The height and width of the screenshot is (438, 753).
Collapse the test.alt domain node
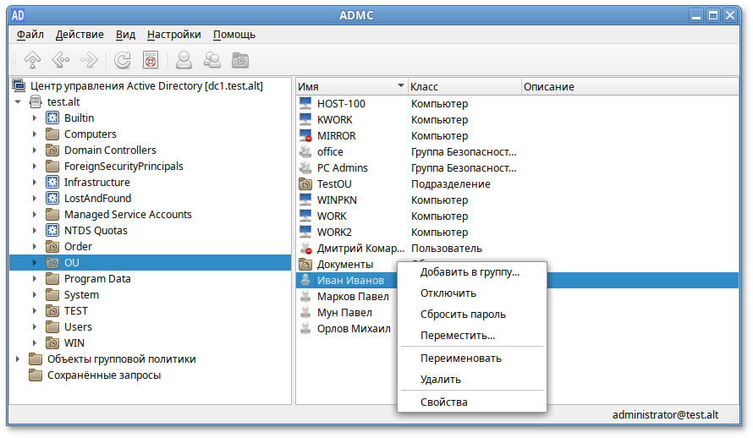coord(18,102)
